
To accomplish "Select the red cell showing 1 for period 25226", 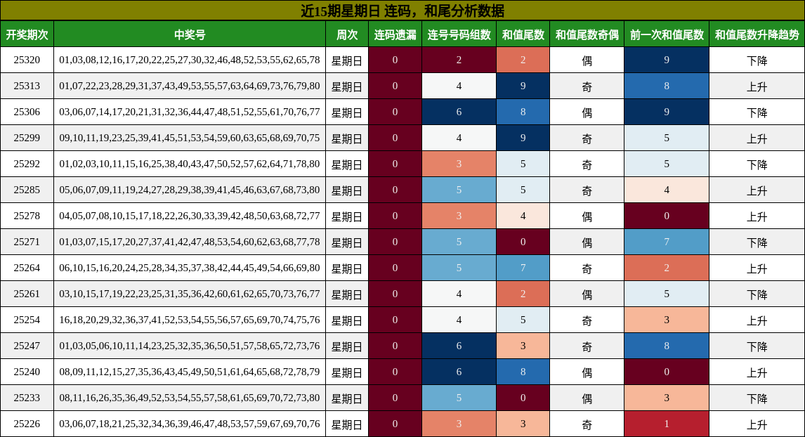I will point(665,422).
